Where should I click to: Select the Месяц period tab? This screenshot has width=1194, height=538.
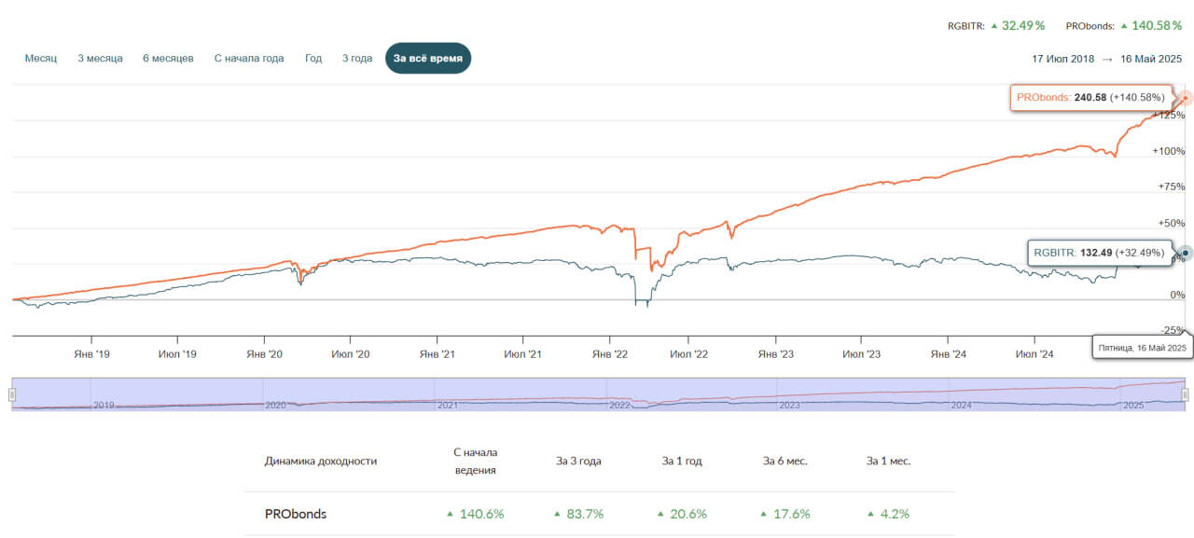(x=41, y=58)
